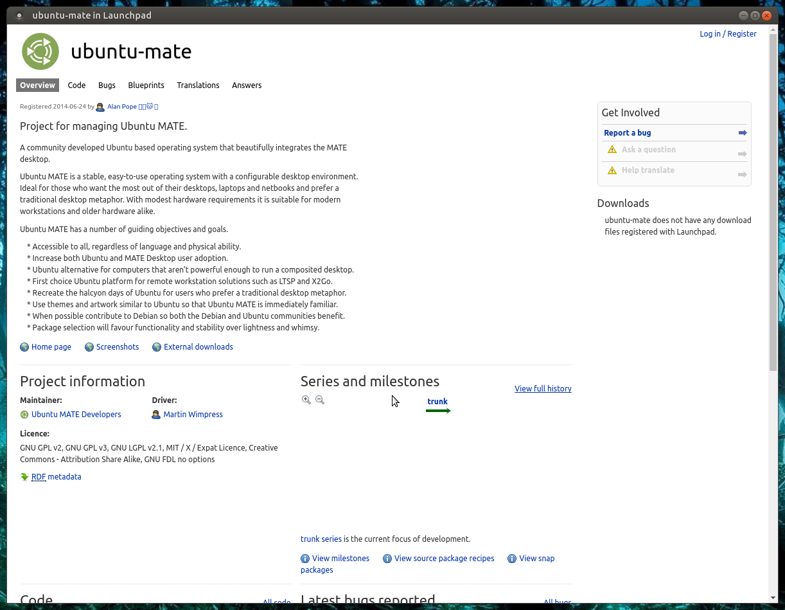Click the Ask a question link

point(649,150)
